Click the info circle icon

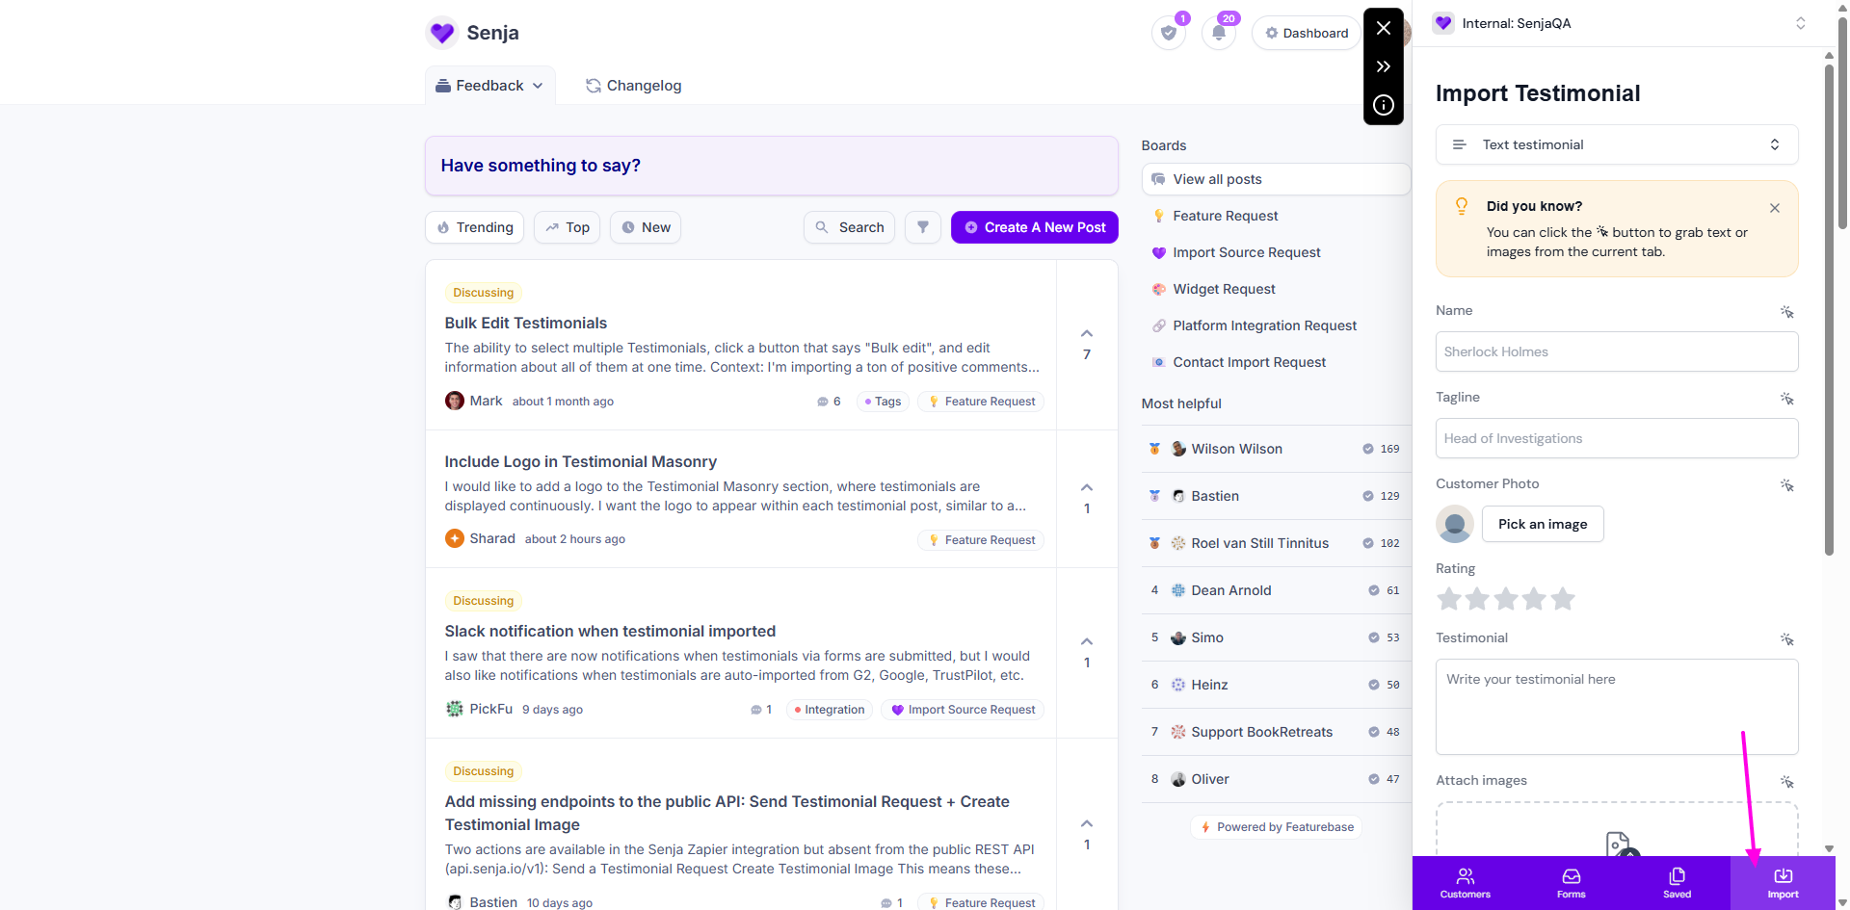pyautogui.click(x=1383, y=105)
